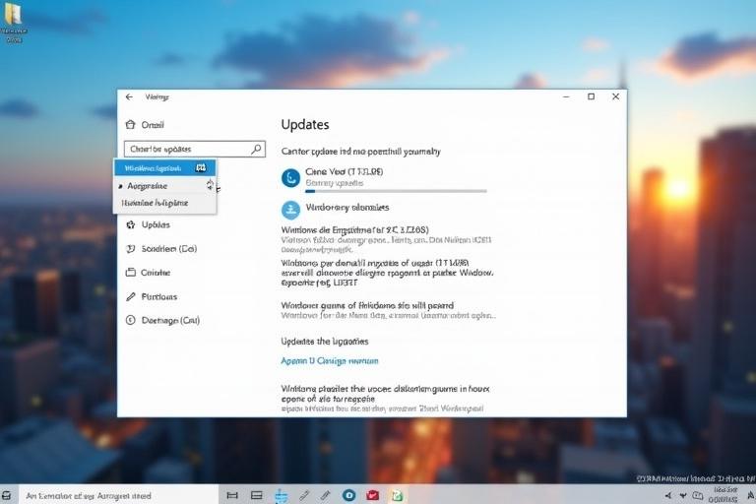Open the sidebar item below Updates

pos(168,249)
